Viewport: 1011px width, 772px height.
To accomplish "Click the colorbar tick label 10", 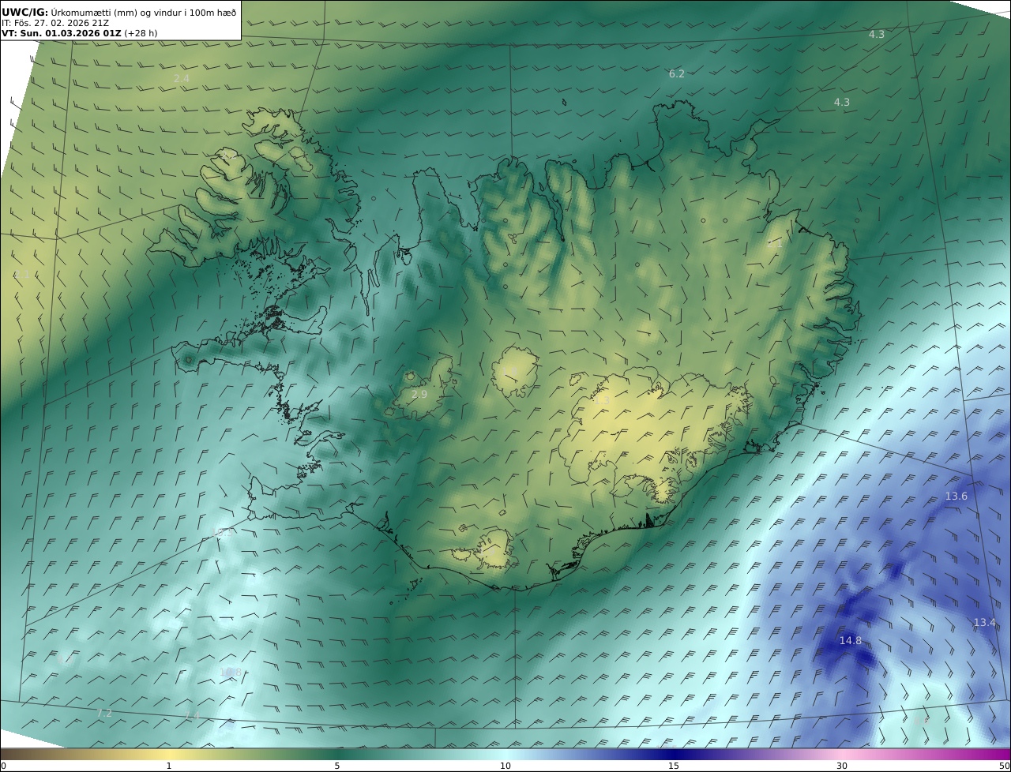I will 505,766.
